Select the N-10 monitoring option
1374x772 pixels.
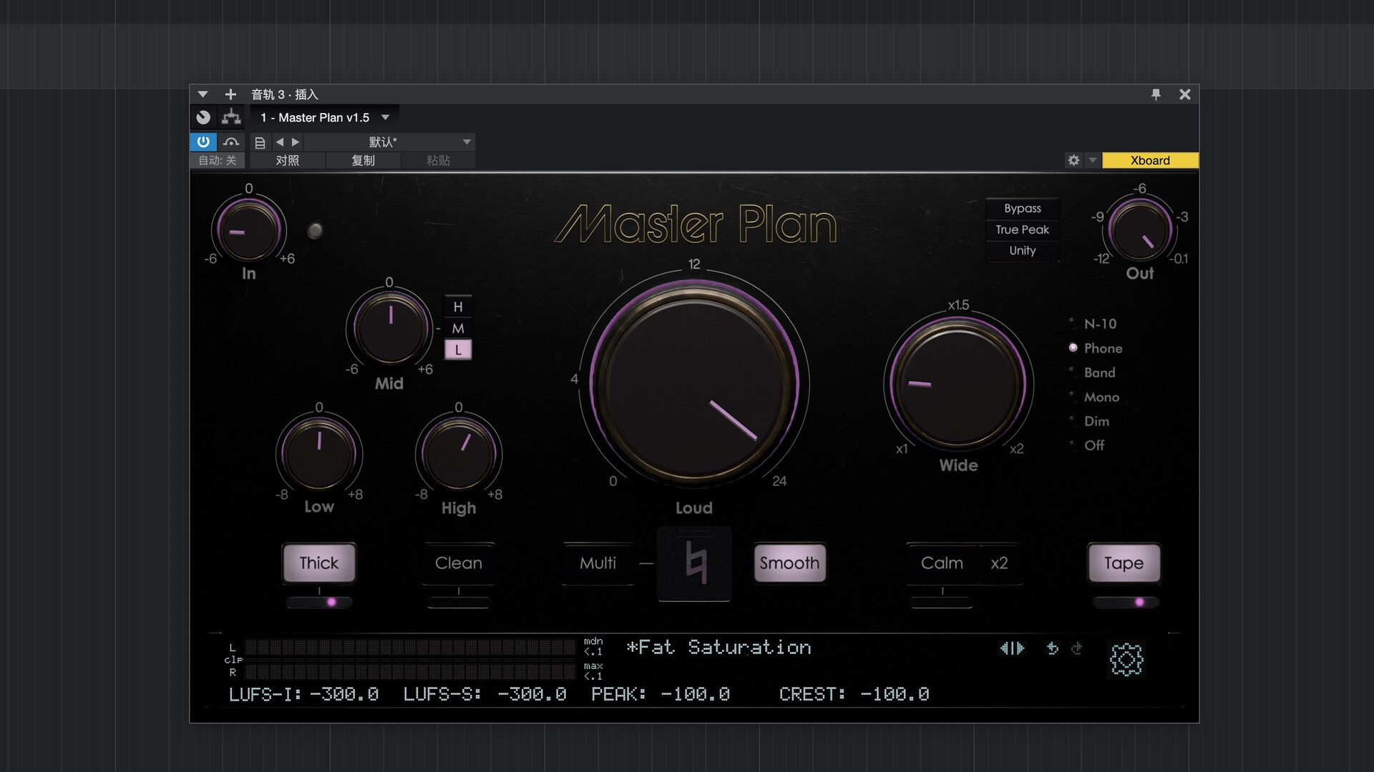pyautogui.click(x=1093, y=324)
